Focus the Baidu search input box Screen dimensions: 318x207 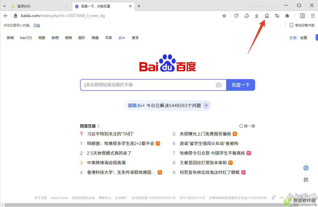[149, 85]
